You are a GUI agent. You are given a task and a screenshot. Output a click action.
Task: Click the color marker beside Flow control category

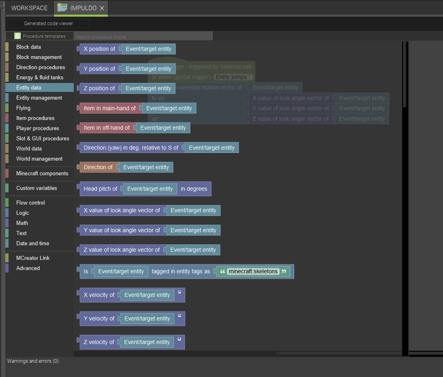(x=7, y=203)
